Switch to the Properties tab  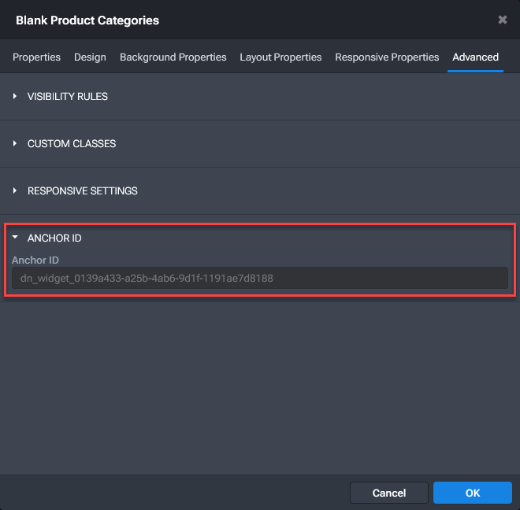pyautogui.click(x=37, y=57)
